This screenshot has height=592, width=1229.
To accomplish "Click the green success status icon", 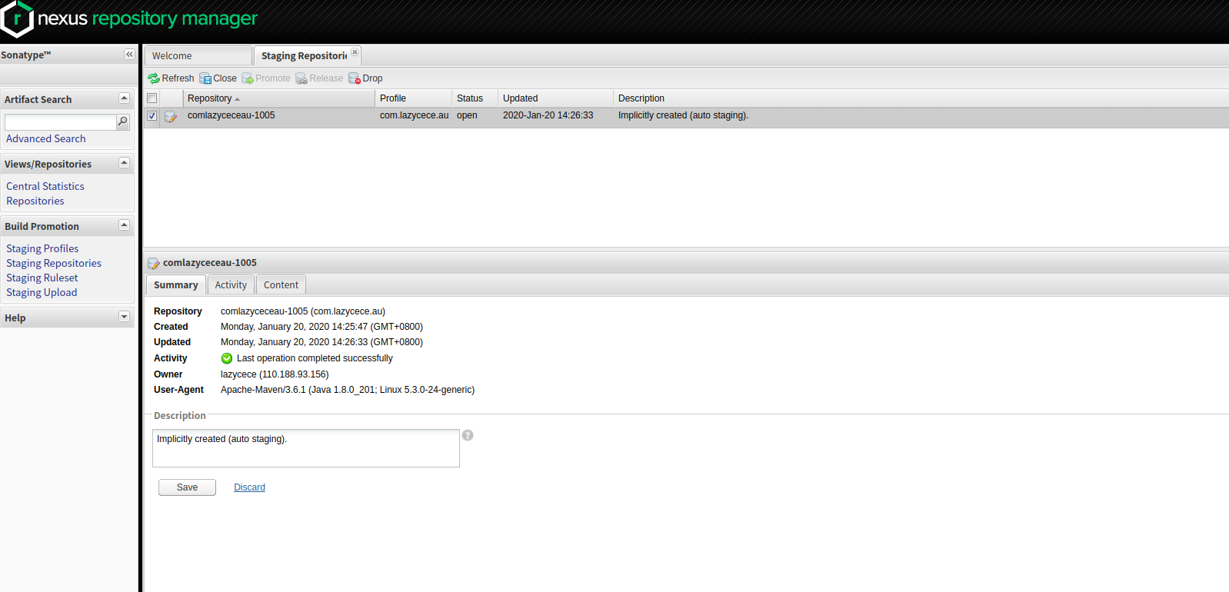I will (x=227, y=358).
